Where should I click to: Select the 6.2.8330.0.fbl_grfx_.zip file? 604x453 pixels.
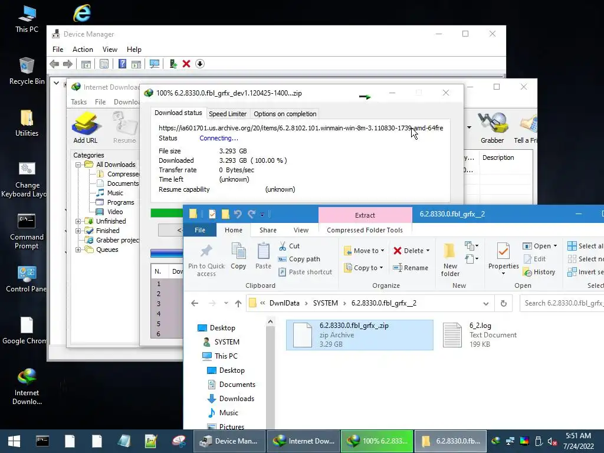[360, 335]
